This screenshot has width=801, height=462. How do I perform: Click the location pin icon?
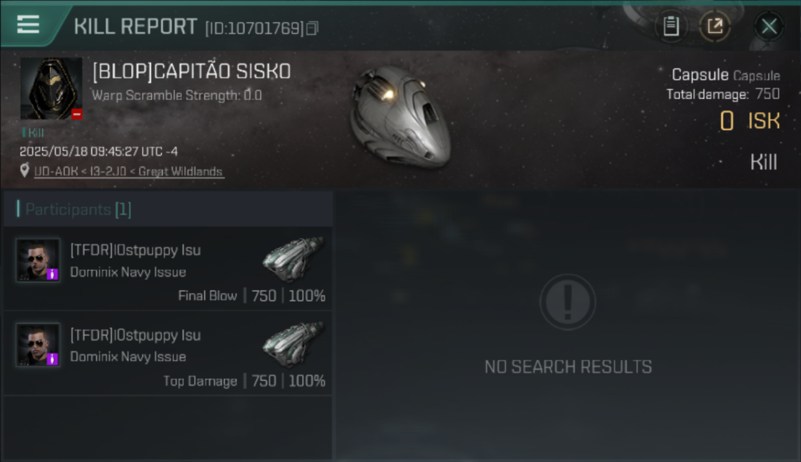click(25, 171)
